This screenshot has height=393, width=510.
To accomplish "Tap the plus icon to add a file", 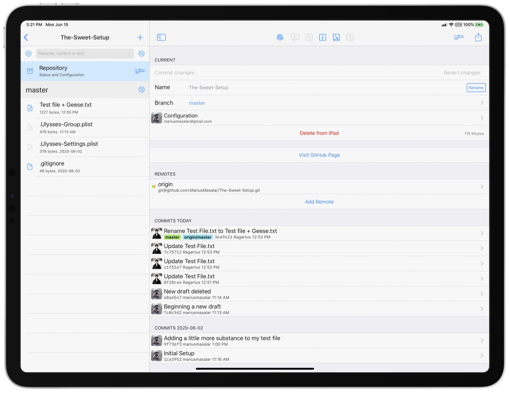I will click(x=140, y=37).
